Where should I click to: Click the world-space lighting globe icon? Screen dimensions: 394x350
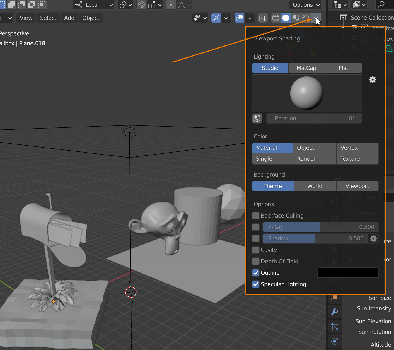tap(257, 118)
